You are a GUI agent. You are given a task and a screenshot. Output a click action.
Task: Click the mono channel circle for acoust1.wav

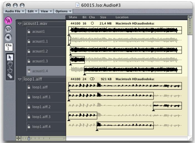[92, 23]
